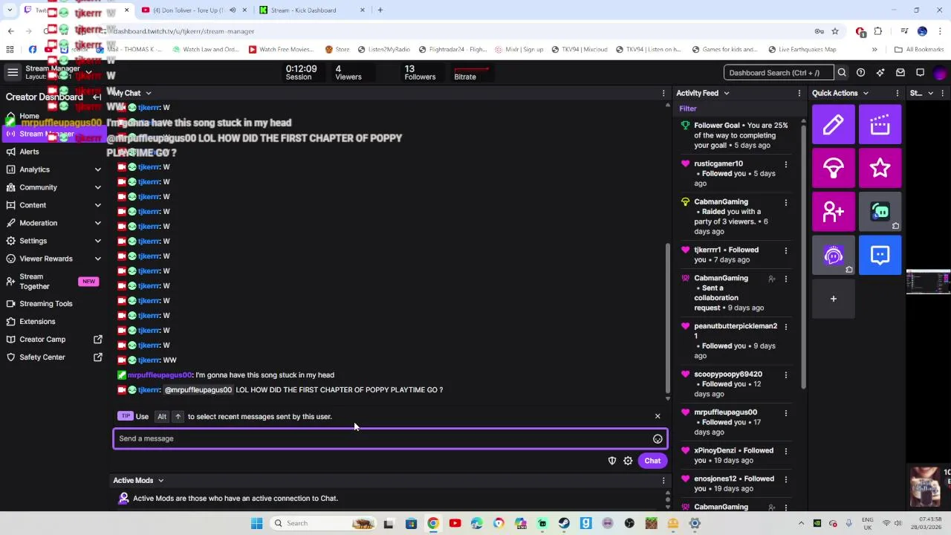The width and height of the screenshot is (951, 535).
Task: Open the emote picker in message box
Action: tap(658, 439)
